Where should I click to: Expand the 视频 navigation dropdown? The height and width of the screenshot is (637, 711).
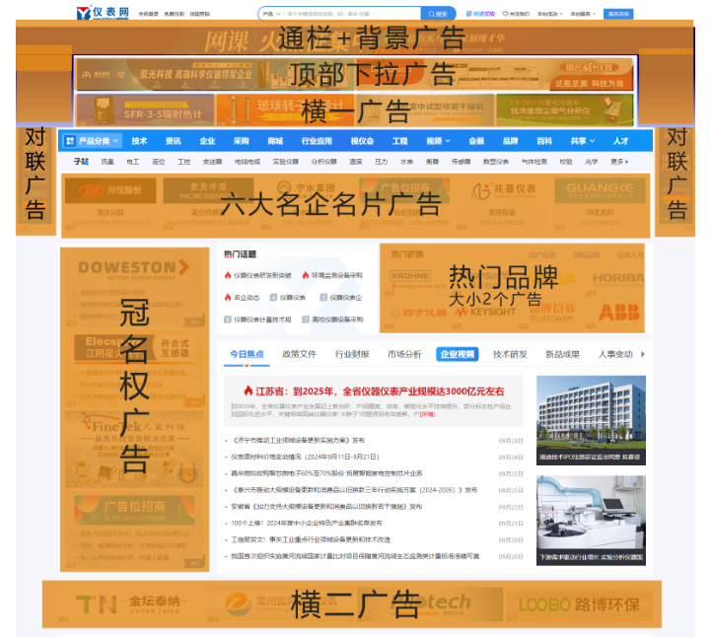click(x=438, y=141)
